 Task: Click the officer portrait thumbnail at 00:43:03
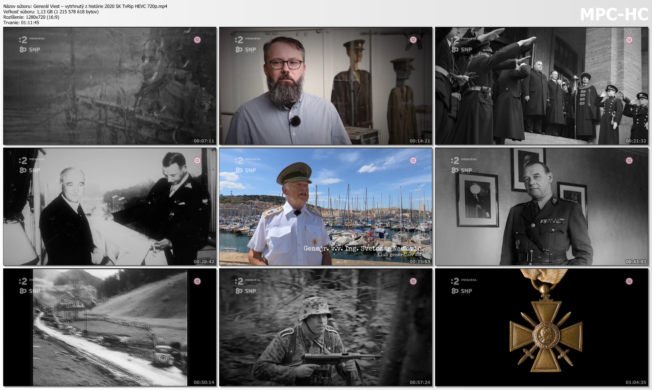tap(542, 207)
